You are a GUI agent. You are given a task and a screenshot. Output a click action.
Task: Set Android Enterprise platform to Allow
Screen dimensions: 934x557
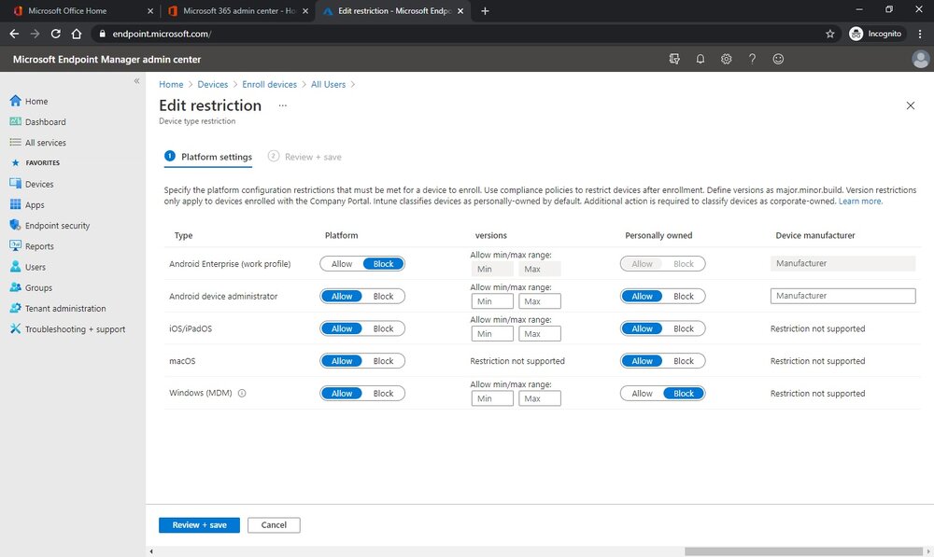[x=342, y=264]
